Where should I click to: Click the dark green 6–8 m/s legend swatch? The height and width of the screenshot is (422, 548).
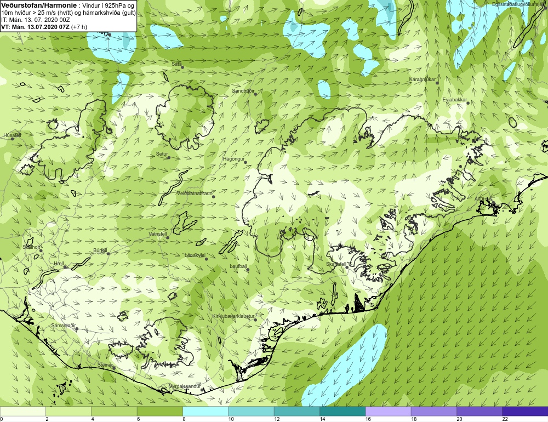coord(159,412)
